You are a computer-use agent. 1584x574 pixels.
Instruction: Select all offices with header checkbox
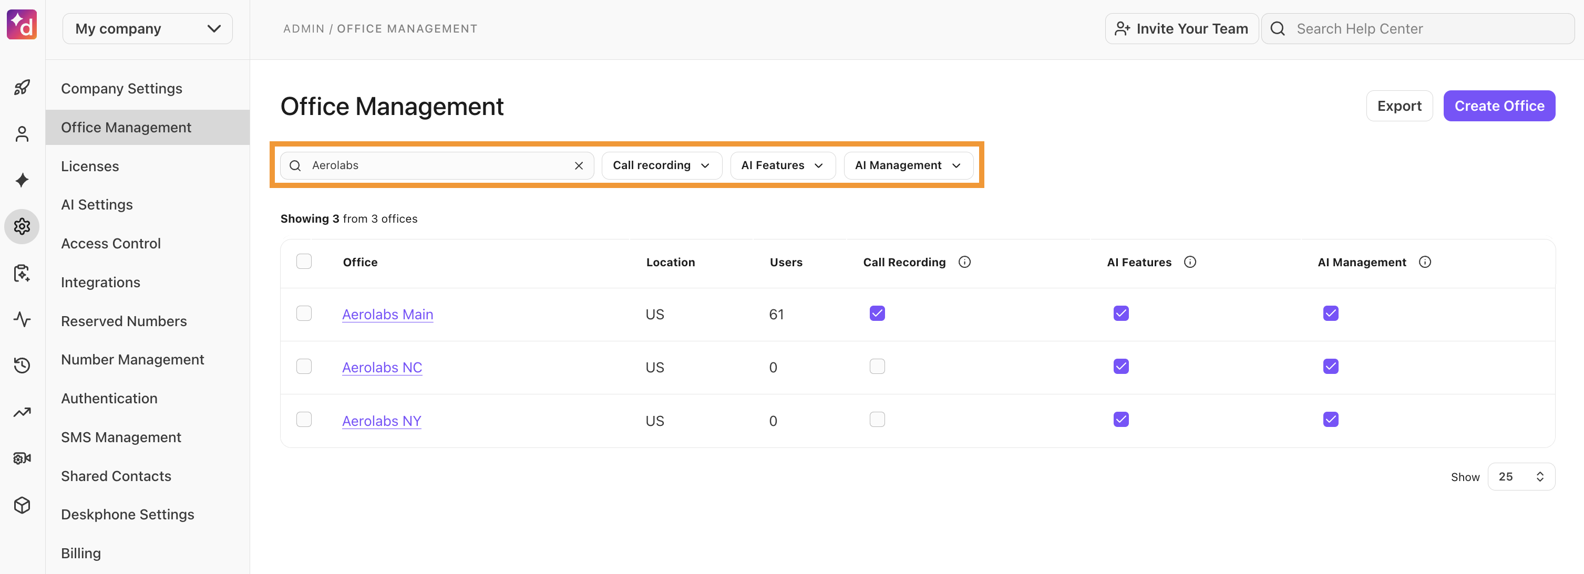(x=304, y=261)
